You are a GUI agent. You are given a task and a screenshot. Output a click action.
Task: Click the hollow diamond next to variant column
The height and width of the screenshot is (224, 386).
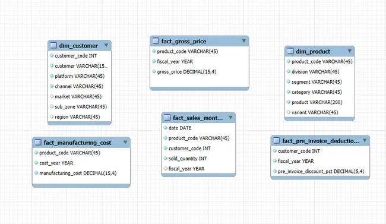(x=289, y=112)
